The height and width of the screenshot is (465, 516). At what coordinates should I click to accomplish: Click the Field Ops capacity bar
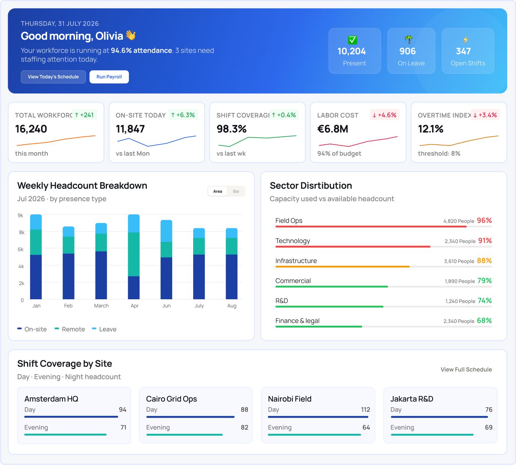[x=383, y=227]
